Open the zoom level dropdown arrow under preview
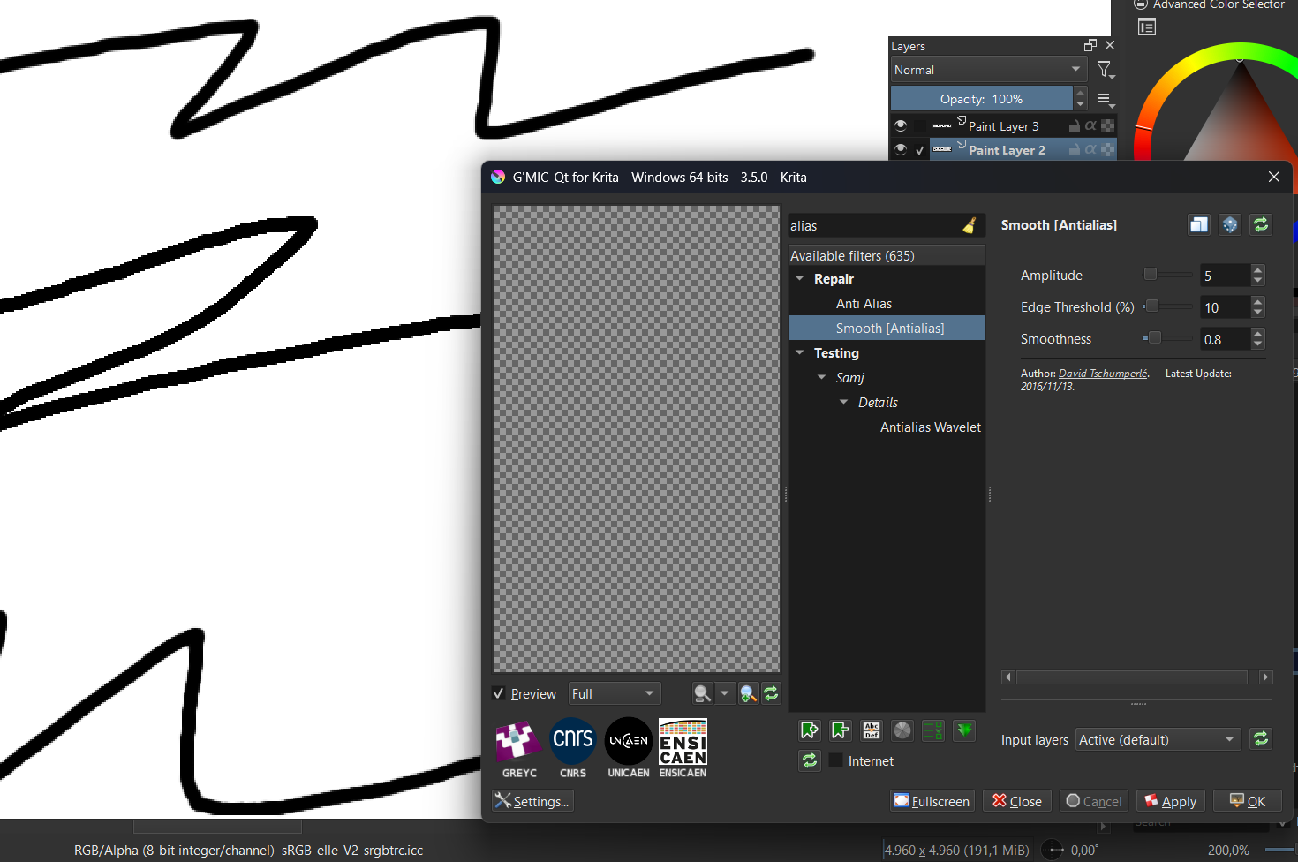The width and height of the screenshot is (1298, 862). [725, 694]
